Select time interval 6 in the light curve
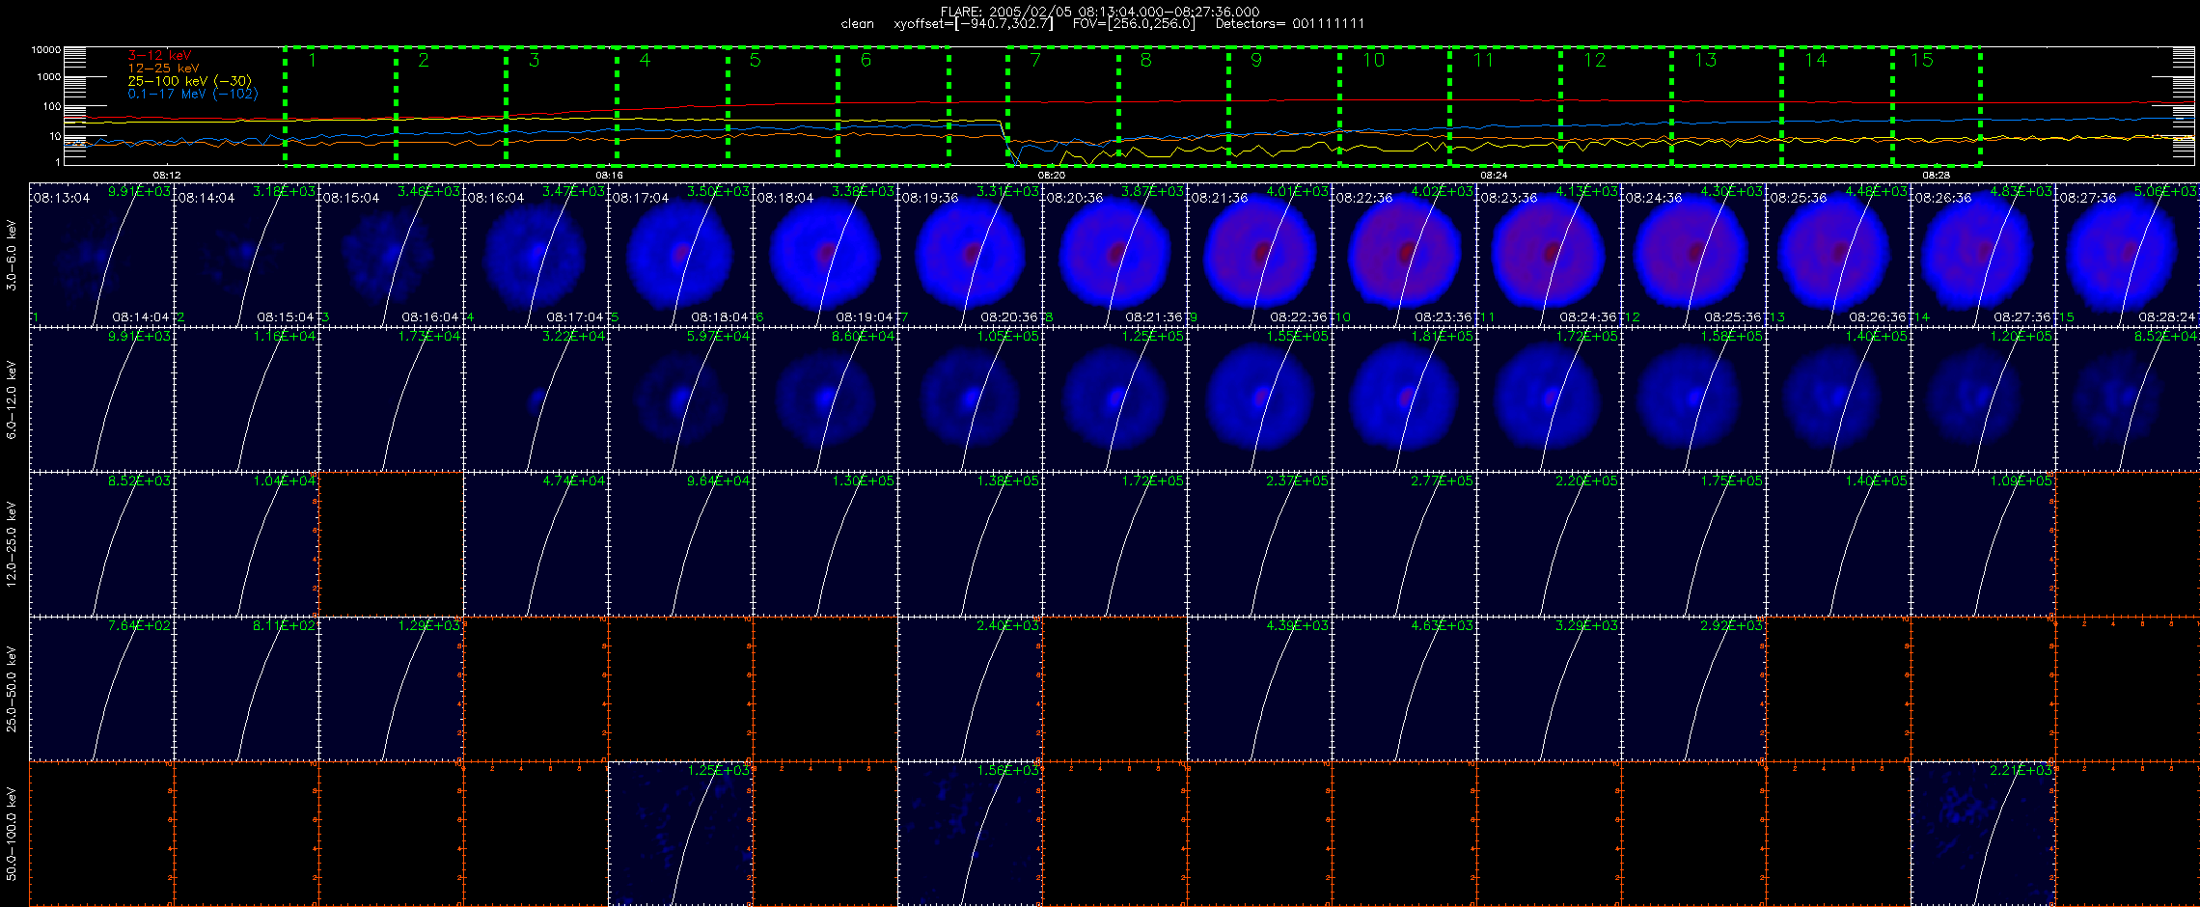2200x907 pixels. pos(894,105)
